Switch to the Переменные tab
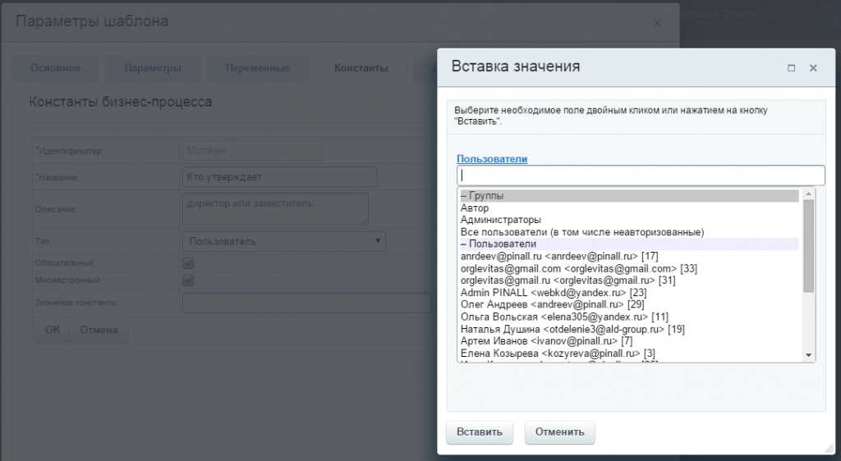The image size is (841, 461). click(257, 68)
